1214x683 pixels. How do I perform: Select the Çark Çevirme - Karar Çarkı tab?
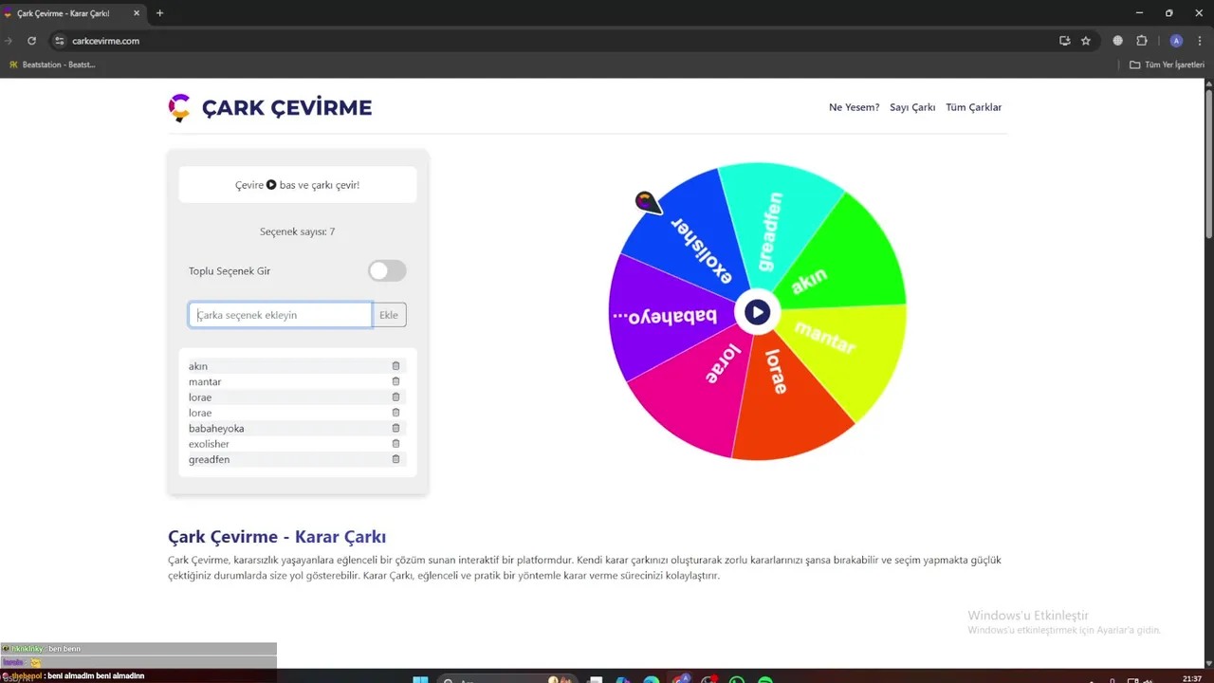(72, 13)
